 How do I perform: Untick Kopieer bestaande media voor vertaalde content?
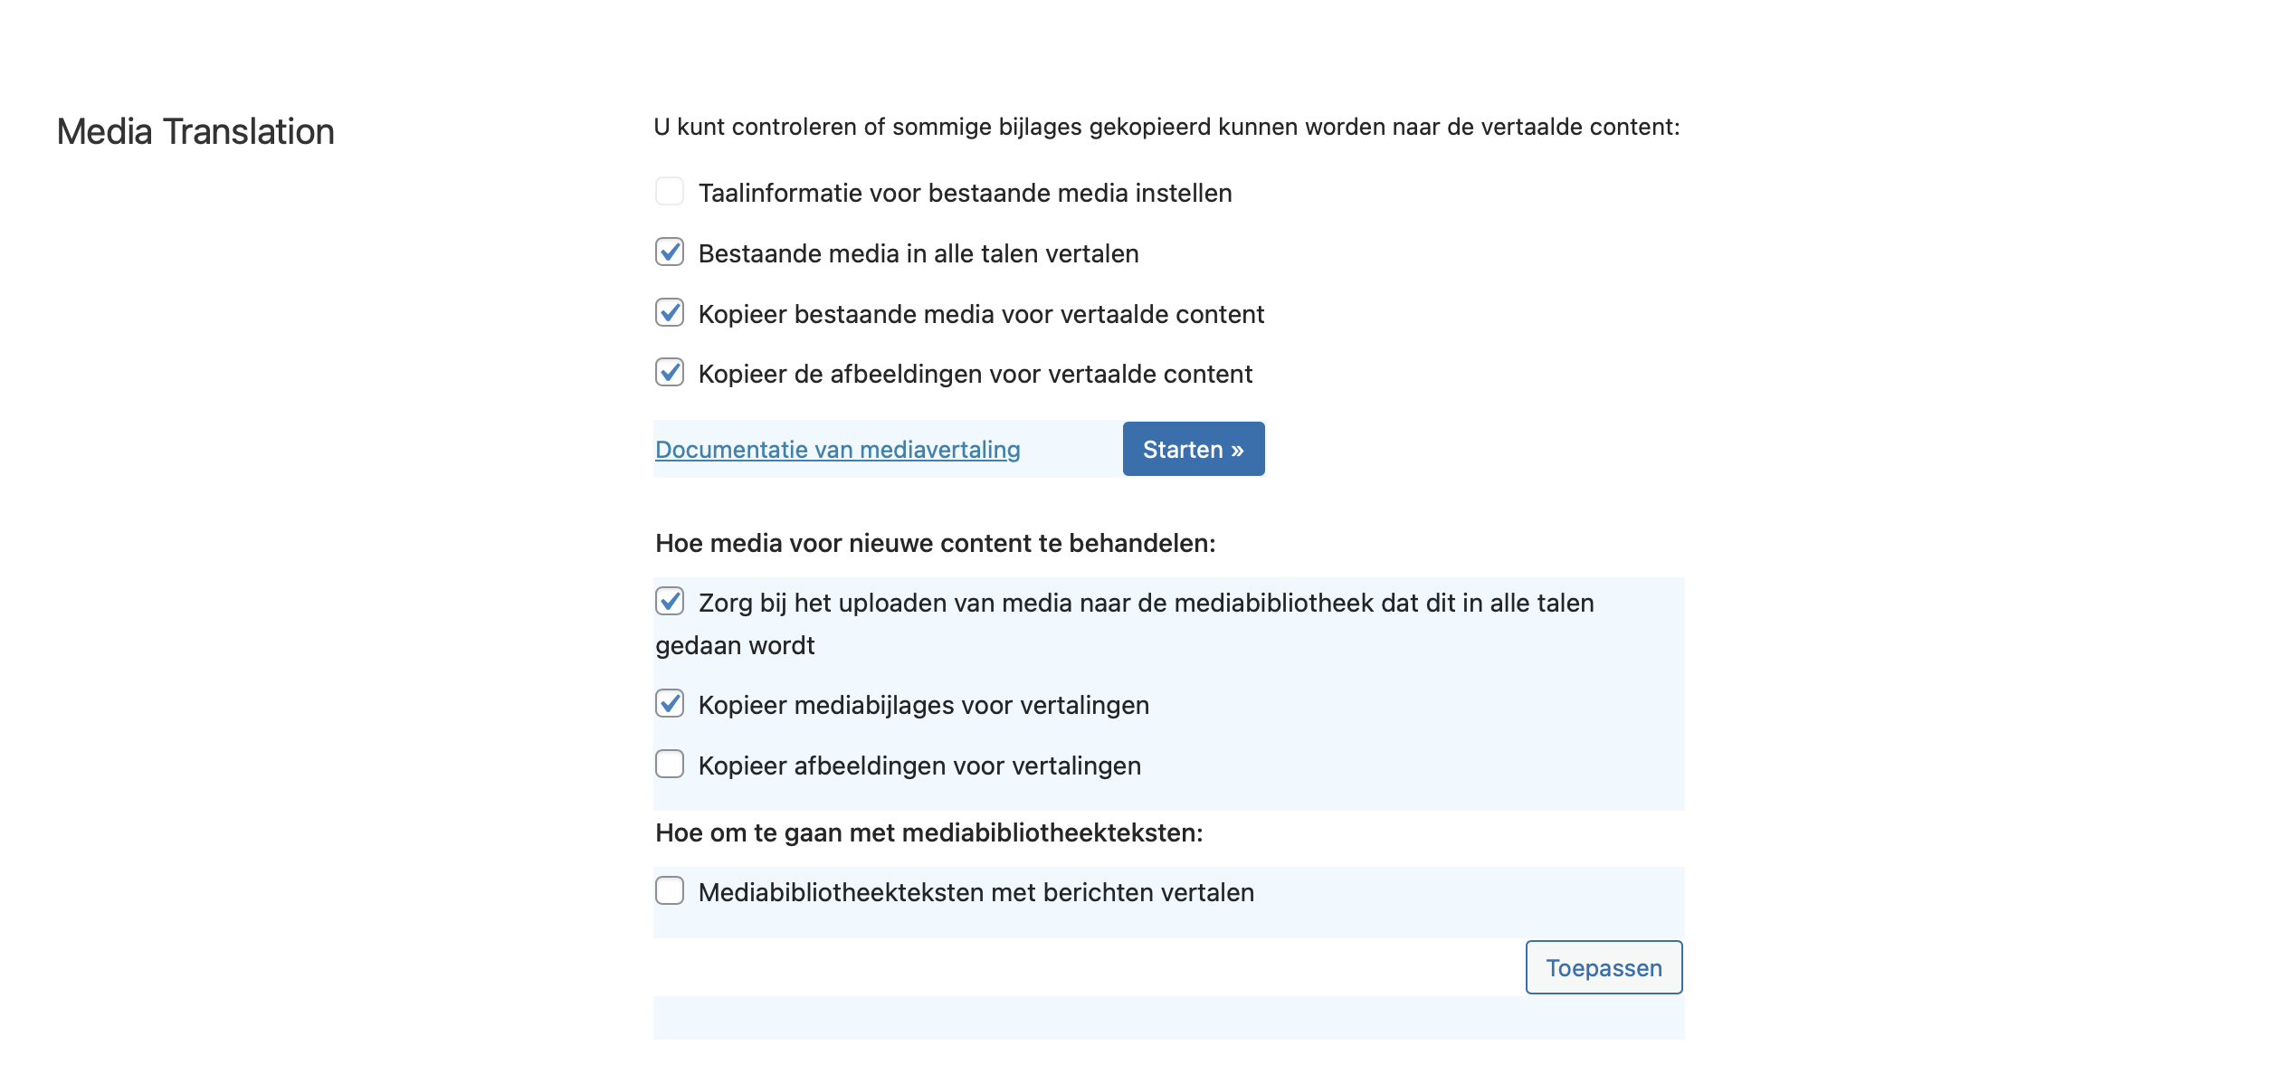pyautogui.click(x=670, y=313)
